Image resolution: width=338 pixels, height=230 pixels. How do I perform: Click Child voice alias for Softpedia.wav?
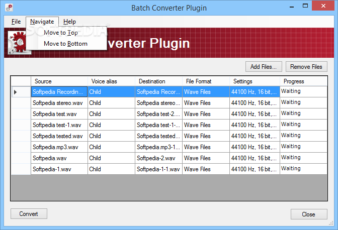click(111, 158)
